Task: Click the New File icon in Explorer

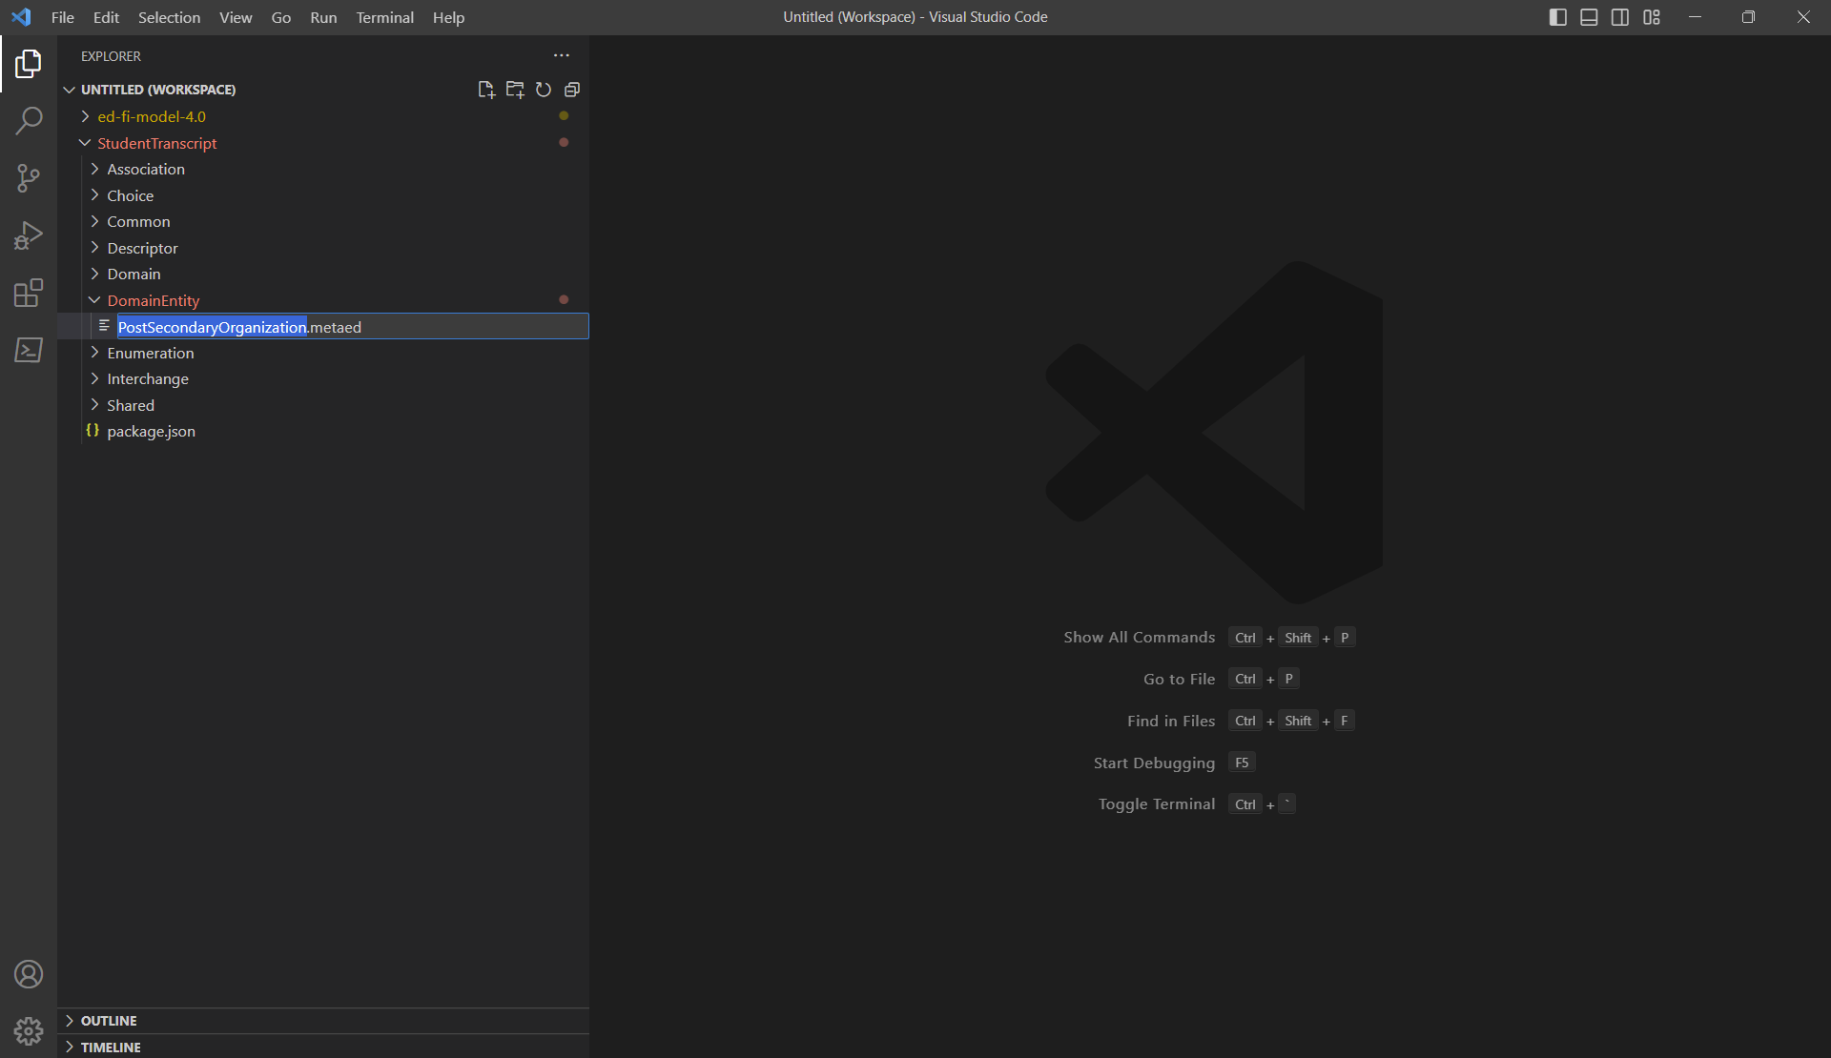Action: coord(486,90)
